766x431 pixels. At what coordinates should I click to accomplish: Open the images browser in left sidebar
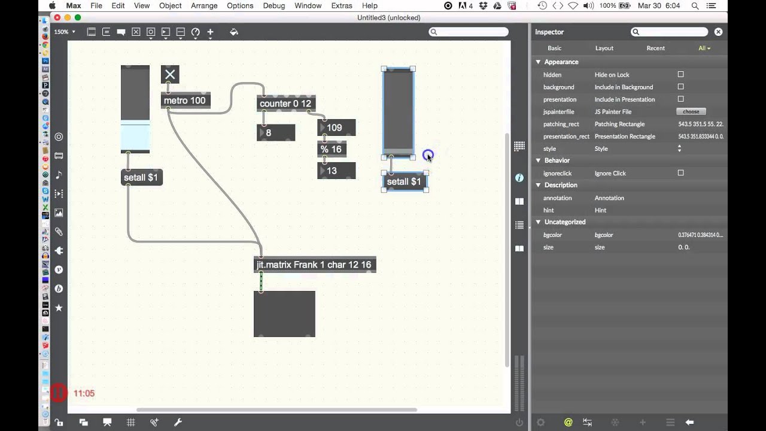pos(59,213)
